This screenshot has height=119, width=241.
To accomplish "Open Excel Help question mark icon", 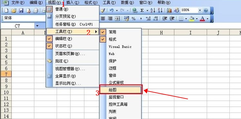I will pos(206,10).
